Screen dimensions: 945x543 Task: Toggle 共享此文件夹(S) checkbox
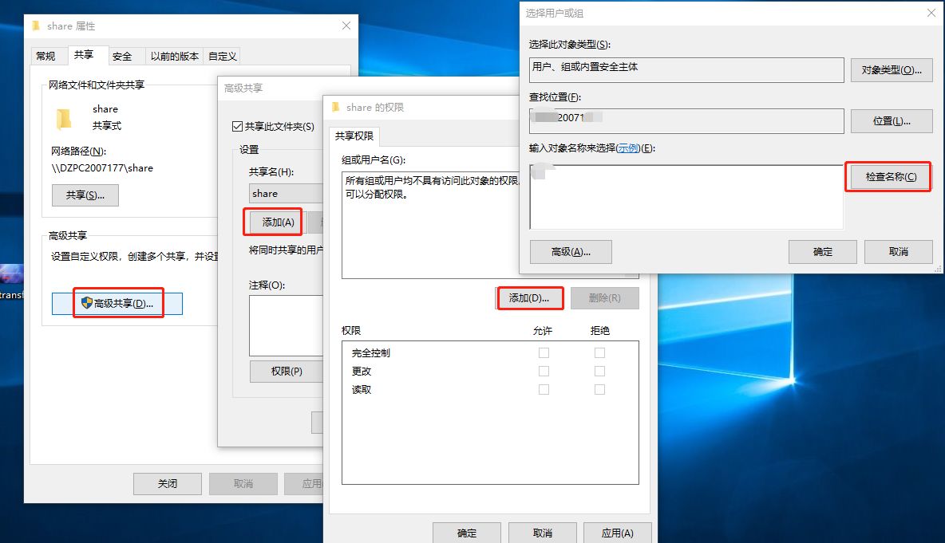coord(238,127)
